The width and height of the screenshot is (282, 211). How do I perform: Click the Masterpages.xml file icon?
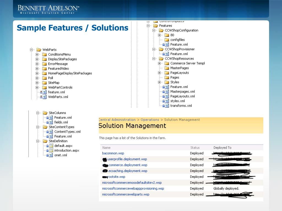coord(167,91)
